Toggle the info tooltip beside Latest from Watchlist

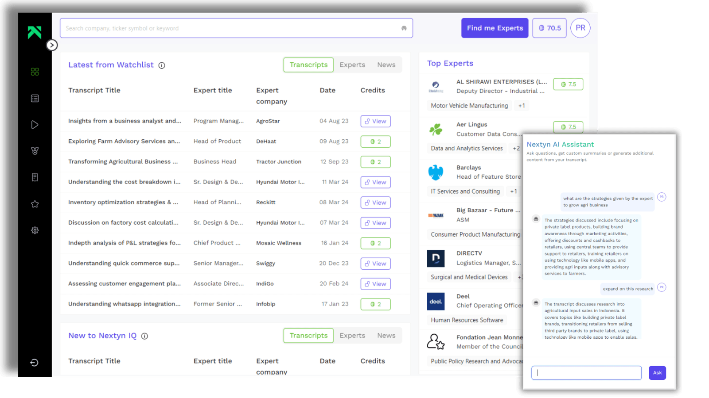[162, 65]
